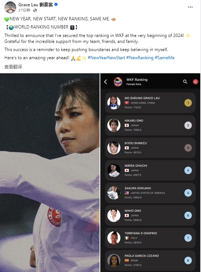This screenshot has height=272, width=201.
Task: Open the post options three-dots menu
Action: coord(190,7)
